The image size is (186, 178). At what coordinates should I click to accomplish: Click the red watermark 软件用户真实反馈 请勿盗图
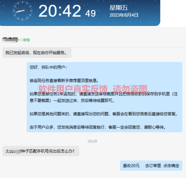coord(93,89)
